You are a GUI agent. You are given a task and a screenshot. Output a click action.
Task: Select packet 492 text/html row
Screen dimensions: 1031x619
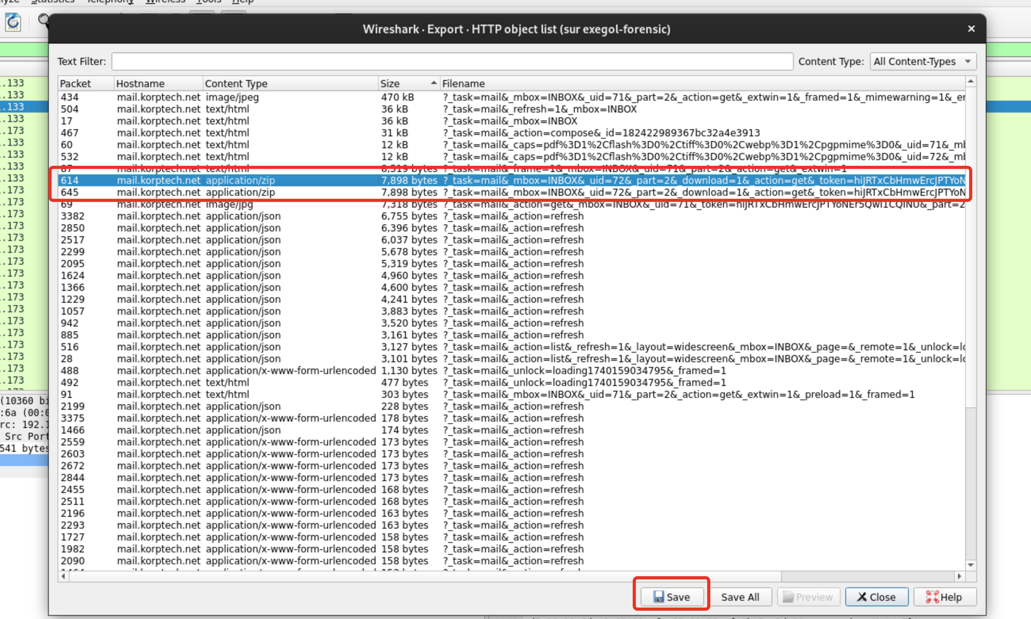[512, 382]
